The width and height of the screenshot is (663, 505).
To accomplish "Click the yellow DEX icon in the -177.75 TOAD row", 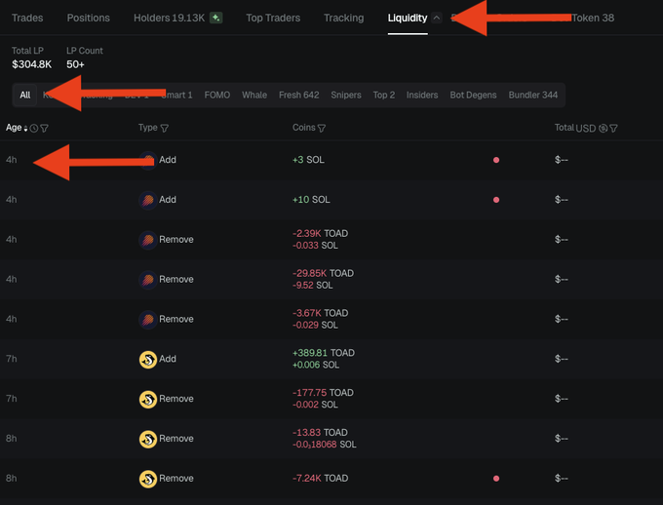I will pos(148,400).
